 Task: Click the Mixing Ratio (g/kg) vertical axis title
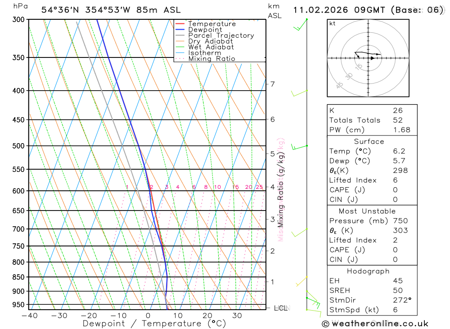281,190
